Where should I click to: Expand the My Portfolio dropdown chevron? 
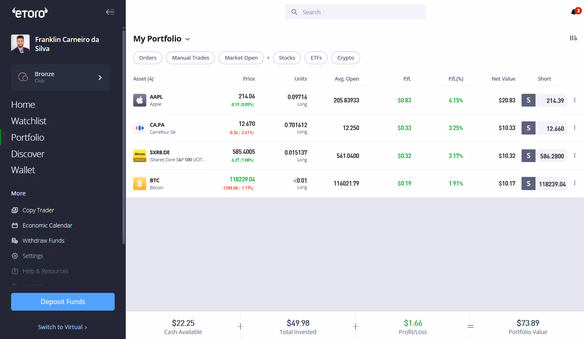click(x=188, y=39)
